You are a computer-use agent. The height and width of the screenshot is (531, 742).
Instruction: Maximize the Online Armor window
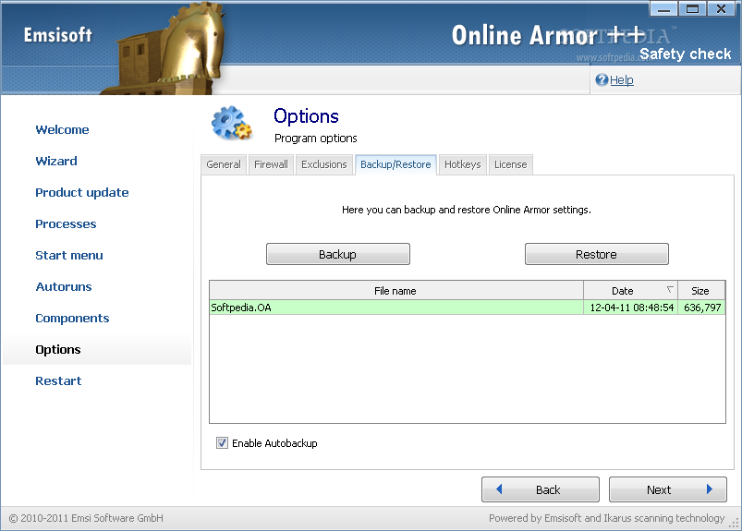(x=692, y=8)
